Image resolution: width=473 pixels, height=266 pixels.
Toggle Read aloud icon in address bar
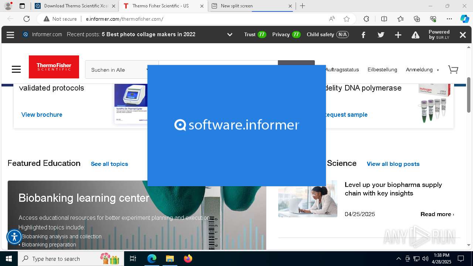(x=332, y=19)
